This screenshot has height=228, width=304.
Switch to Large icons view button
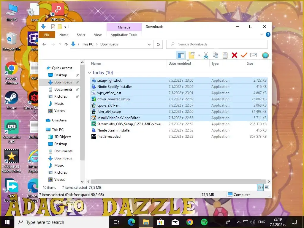[x=267, y=187]
